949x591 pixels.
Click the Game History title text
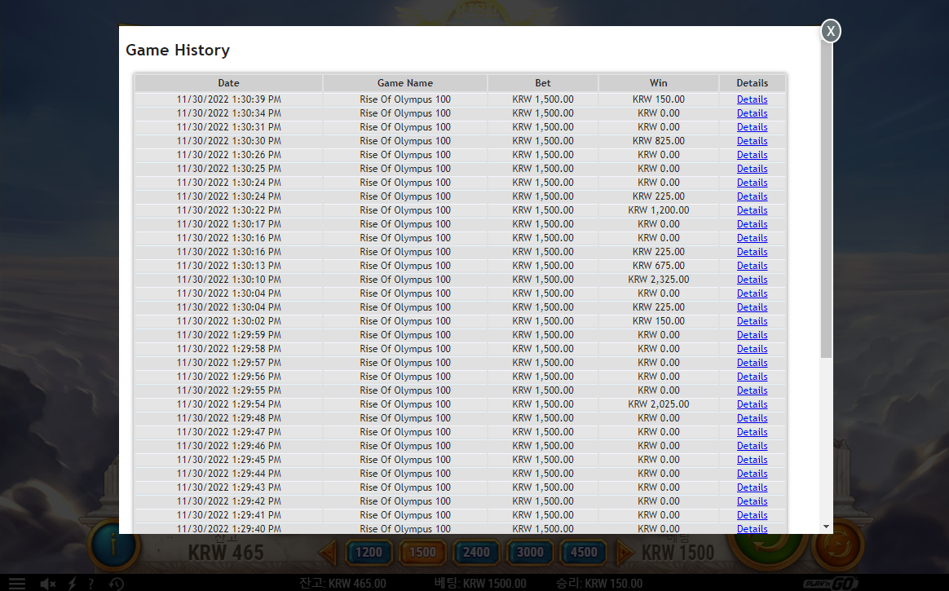[x=178, y=51]
